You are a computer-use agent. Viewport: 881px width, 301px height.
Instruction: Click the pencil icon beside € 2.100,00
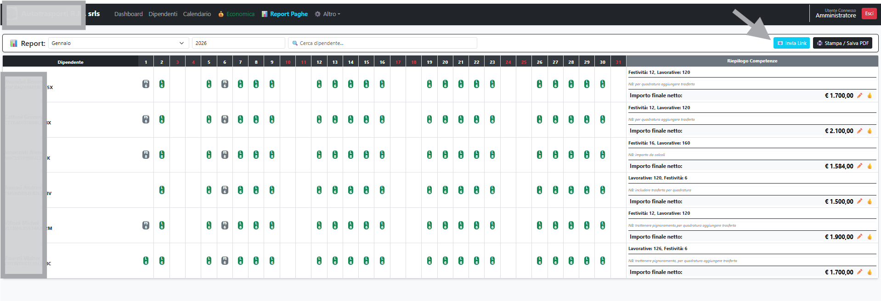pos(859,131)
